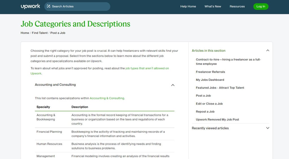This screenshot has height=159, width=289.
Task: Open the Freelancer Referrals article
Action: coord(210,72)
